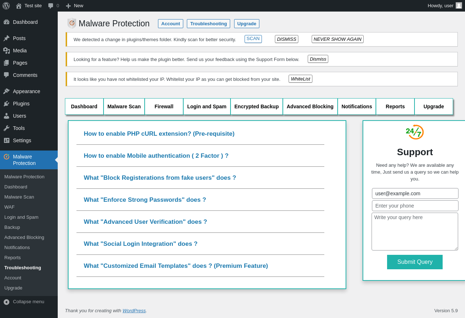Click the WordPress footer link
The height and width of the screenshot is (318, 465).
pos(134,310)
